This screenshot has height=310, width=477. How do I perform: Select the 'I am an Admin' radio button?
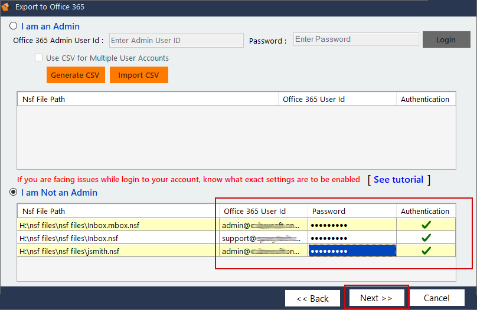pyautogui.click(x=13, y=26)
